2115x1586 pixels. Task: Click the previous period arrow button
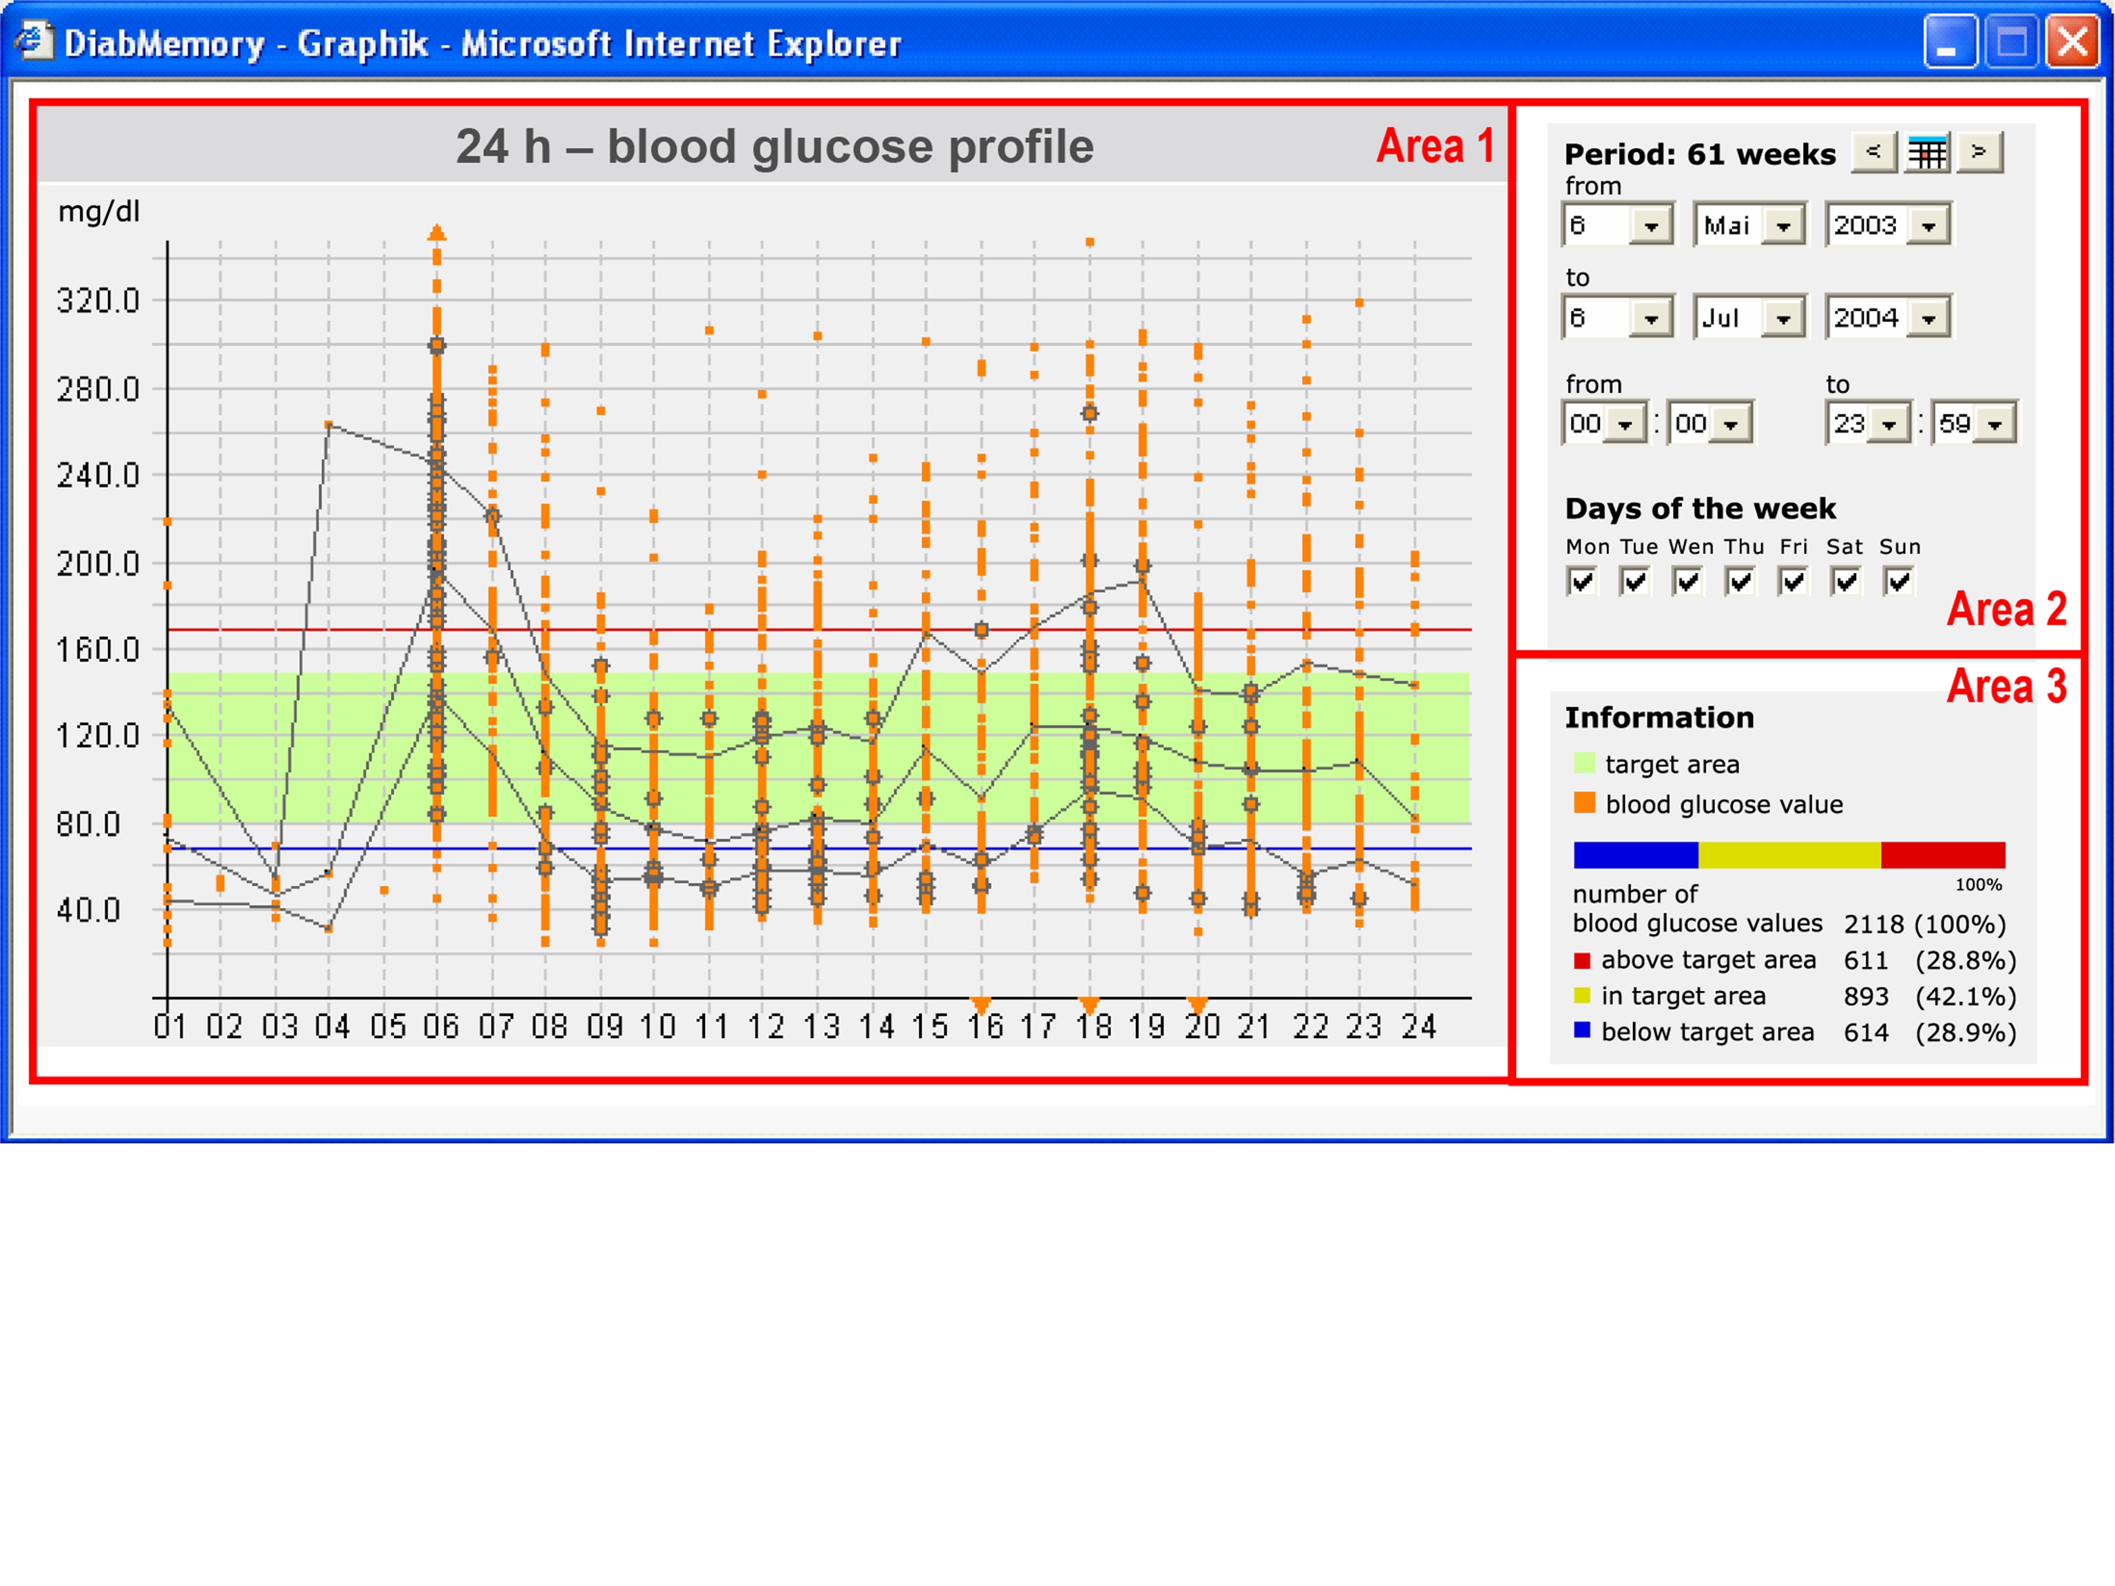[1873, 152]
